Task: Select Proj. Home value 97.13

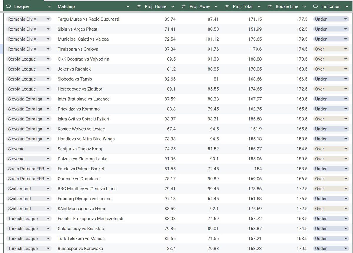Action: point(170,199)
